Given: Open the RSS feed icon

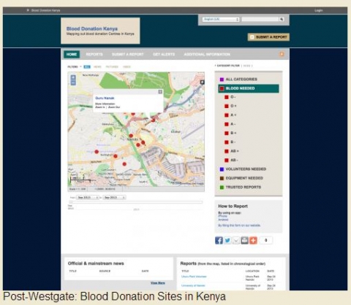Looking at the screenshot, I should (x=282, y=54).
